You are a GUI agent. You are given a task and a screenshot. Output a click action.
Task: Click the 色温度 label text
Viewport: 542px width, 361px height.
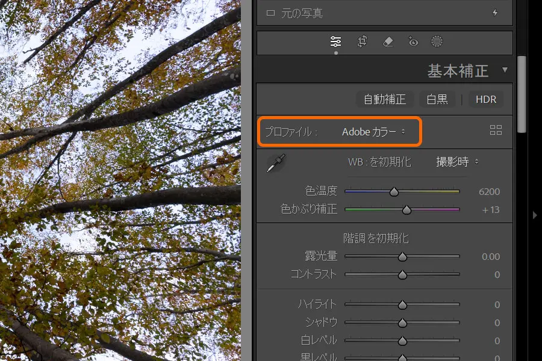321,191
